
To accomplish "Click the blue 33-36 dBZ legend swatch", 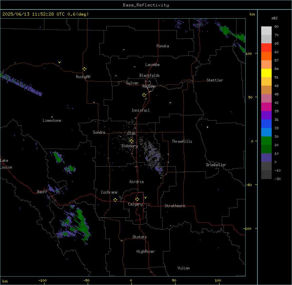I will coord(266,124).
